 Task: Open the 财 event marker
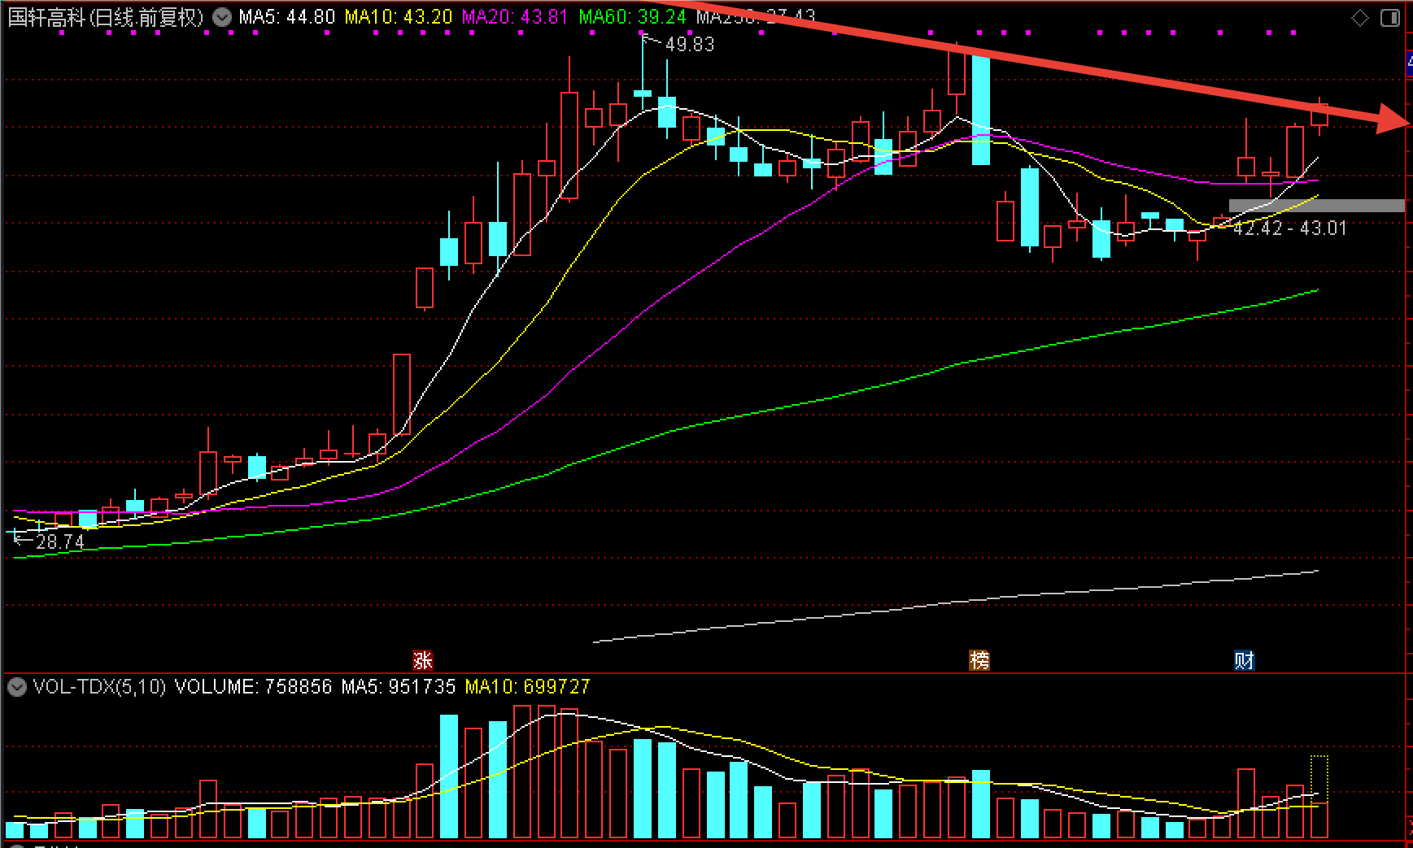pyautogui.click(x=1244, y=660)
